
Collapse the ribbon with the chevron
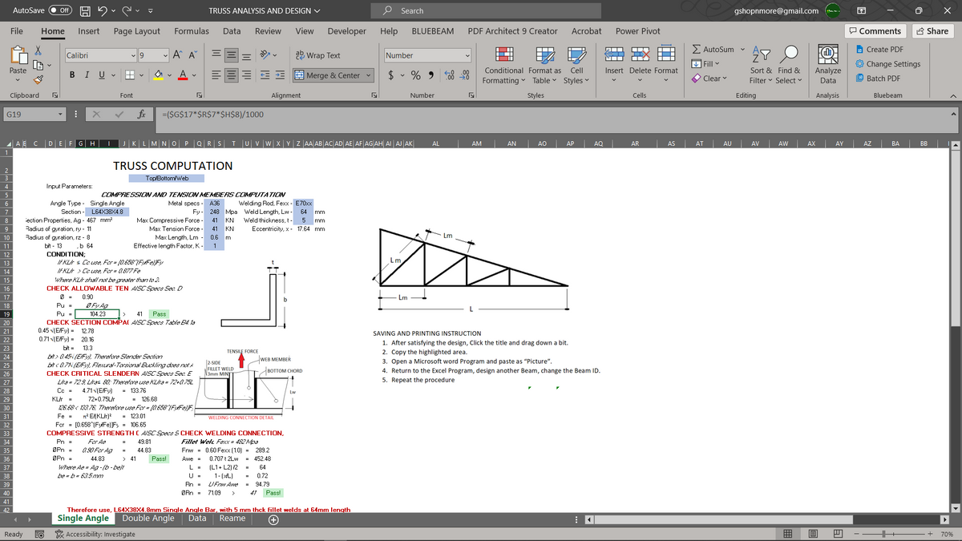click(954, 95)
